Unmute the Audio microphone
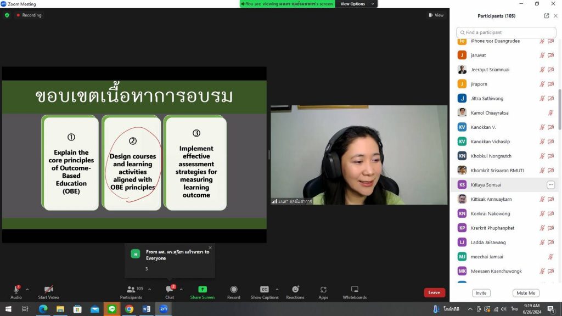562x316 pixels. click(x=16, y=290)
